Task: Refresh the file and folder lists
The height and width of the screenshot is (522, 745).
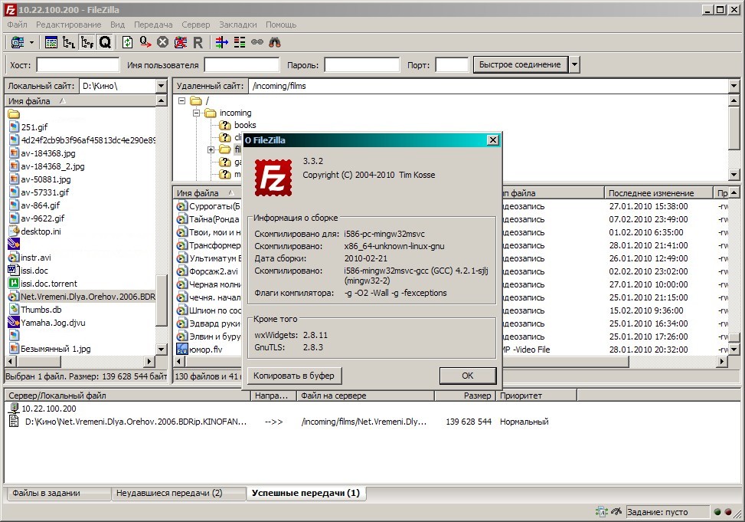Action: (x=127, y=42)
